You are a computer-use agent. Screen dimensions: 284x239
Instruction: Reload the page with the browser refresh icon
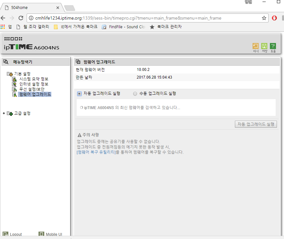coord(21,18)
